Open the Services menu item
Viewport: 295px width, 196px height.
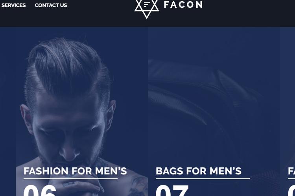click(x=13, y=5)
